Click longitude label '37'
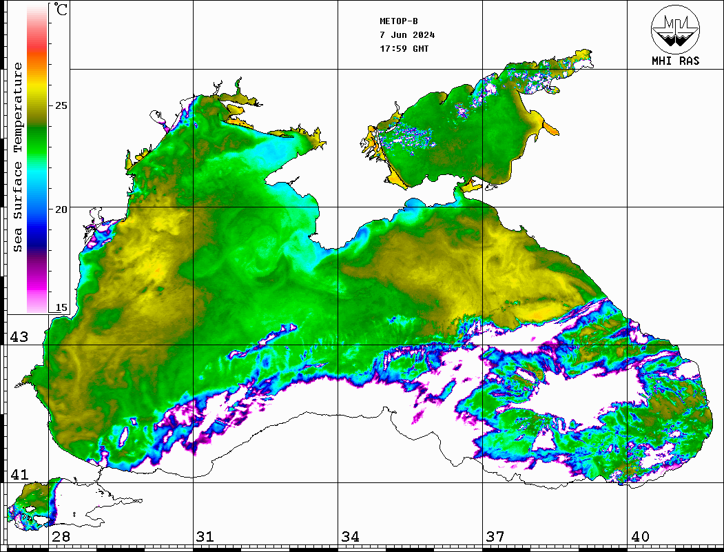 coord(495,536)
